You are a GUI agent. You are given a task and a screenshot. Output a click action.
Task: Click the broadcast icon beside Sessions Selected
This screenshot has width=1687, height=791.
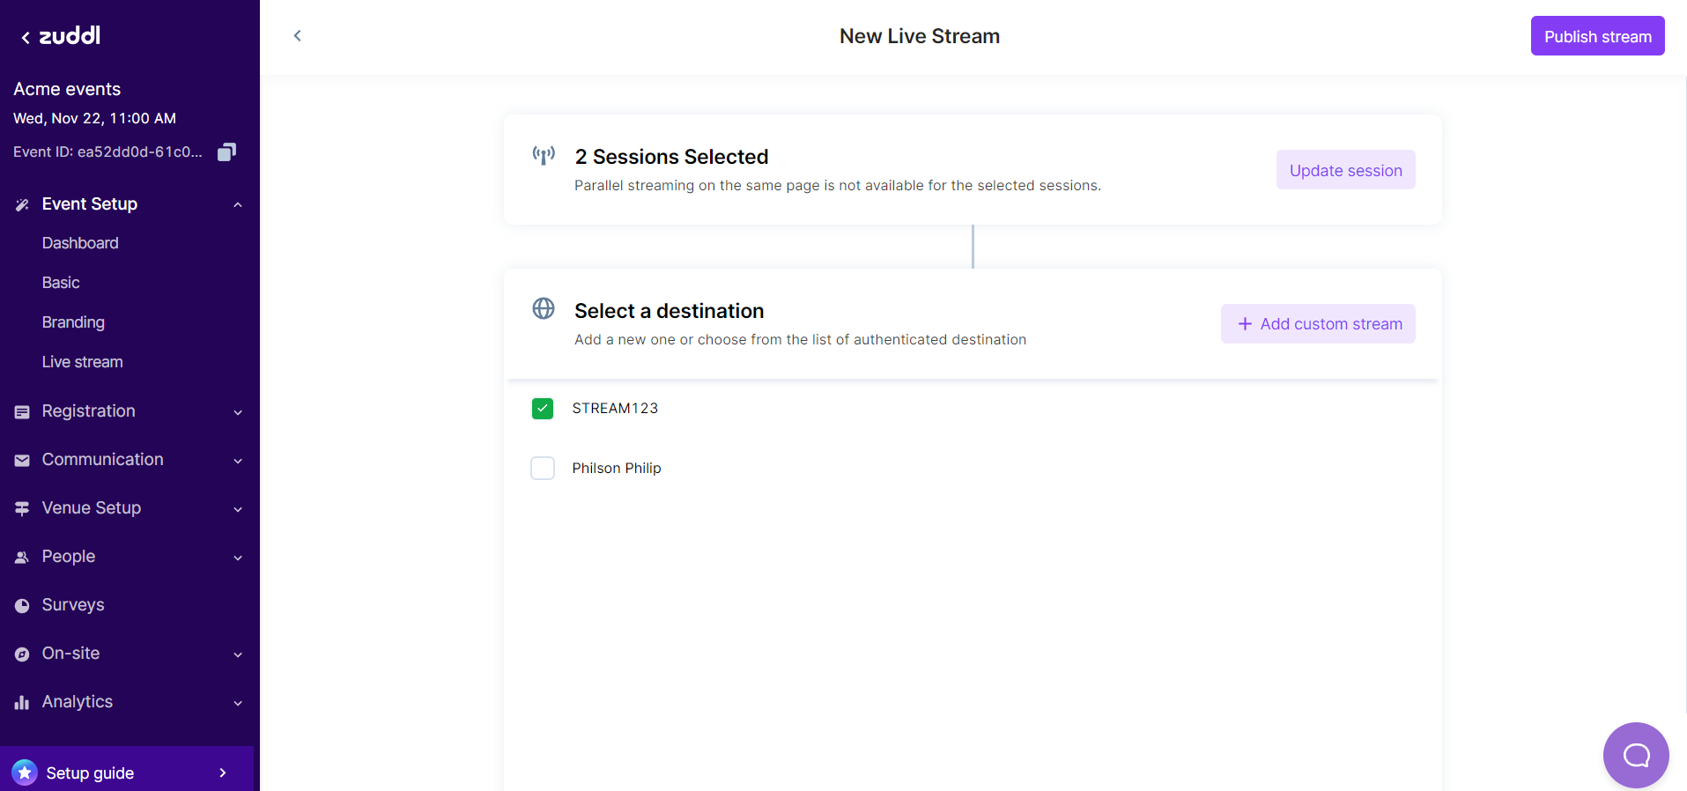coord(544,156)
